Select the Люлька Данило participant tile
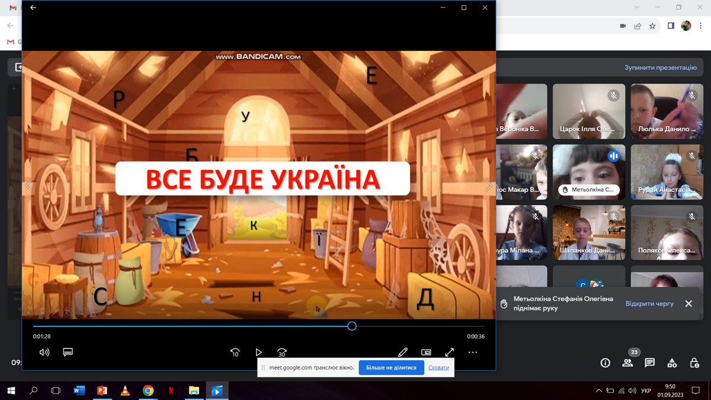The image size is (711, 400). 667,111
